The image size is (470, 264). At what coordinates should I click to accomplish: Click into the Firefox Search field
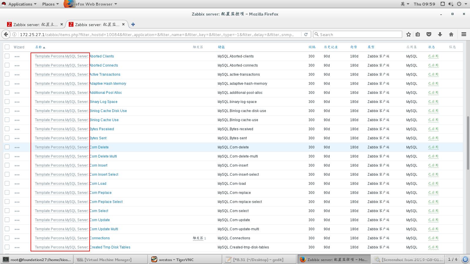(357, 34)
